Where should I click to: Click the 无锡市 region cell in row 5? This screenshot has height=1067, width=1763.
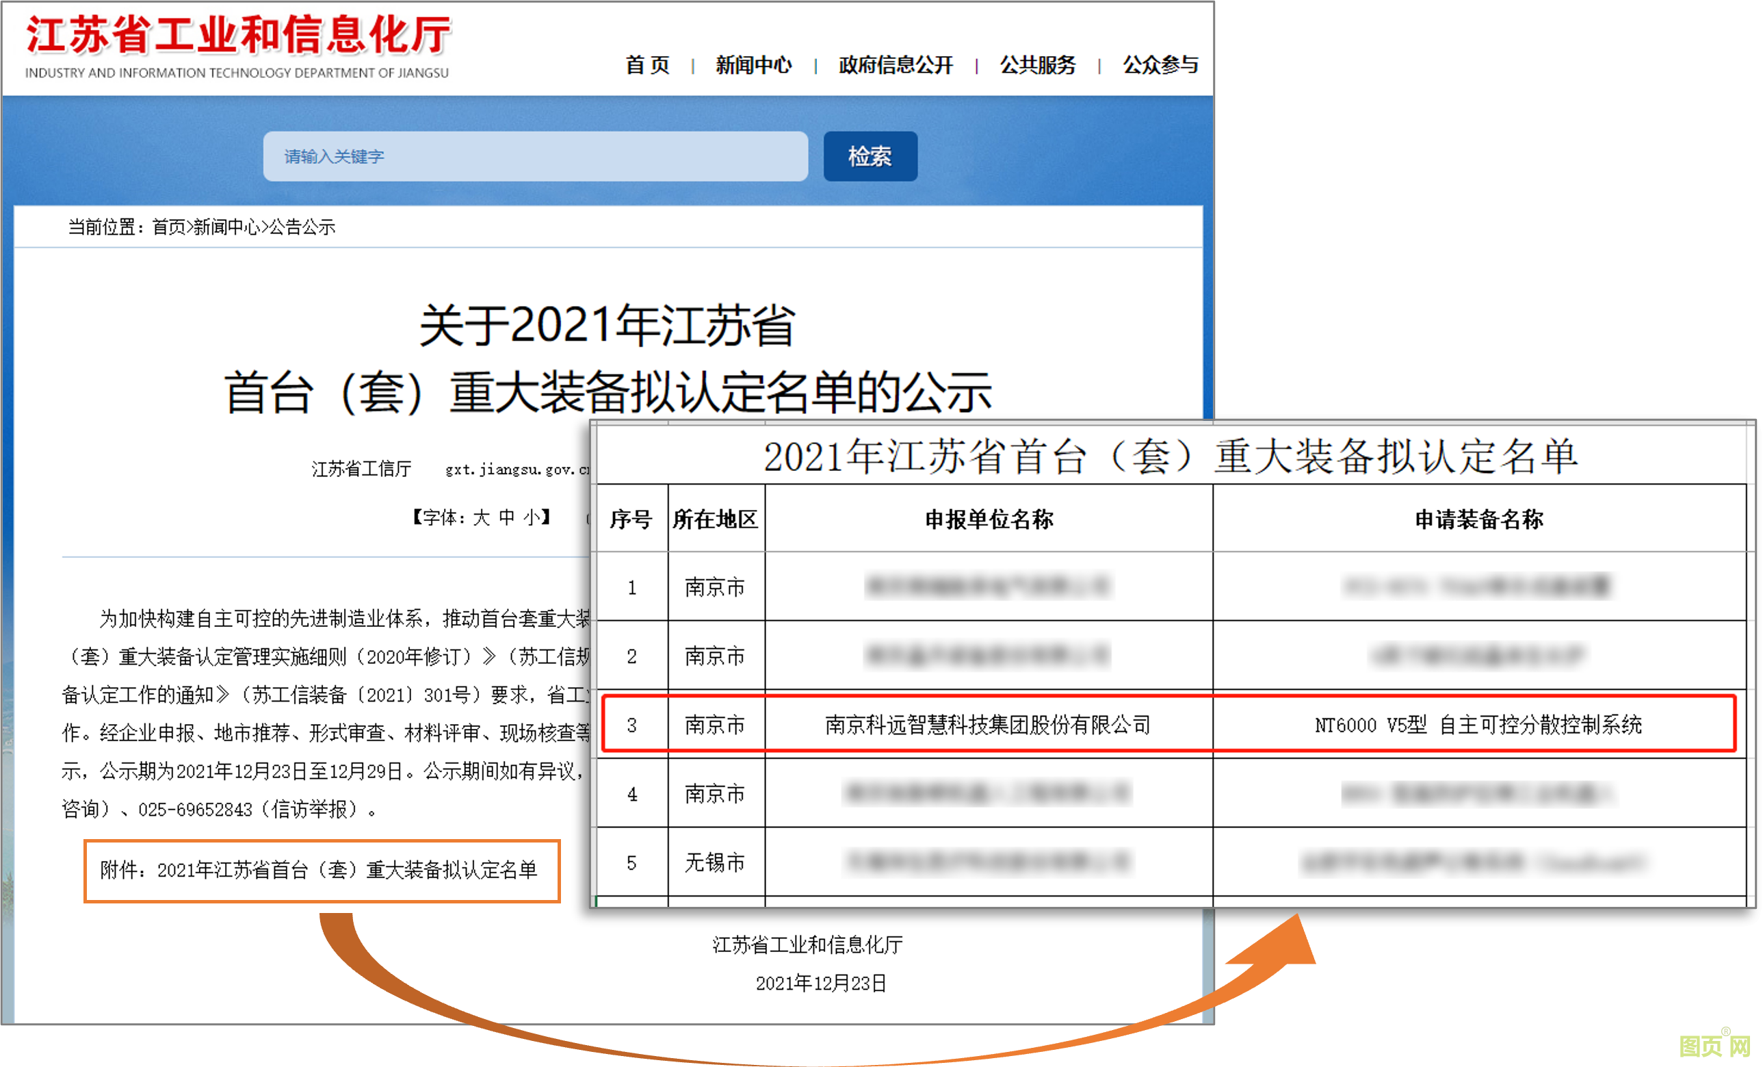tap(715, 862)
